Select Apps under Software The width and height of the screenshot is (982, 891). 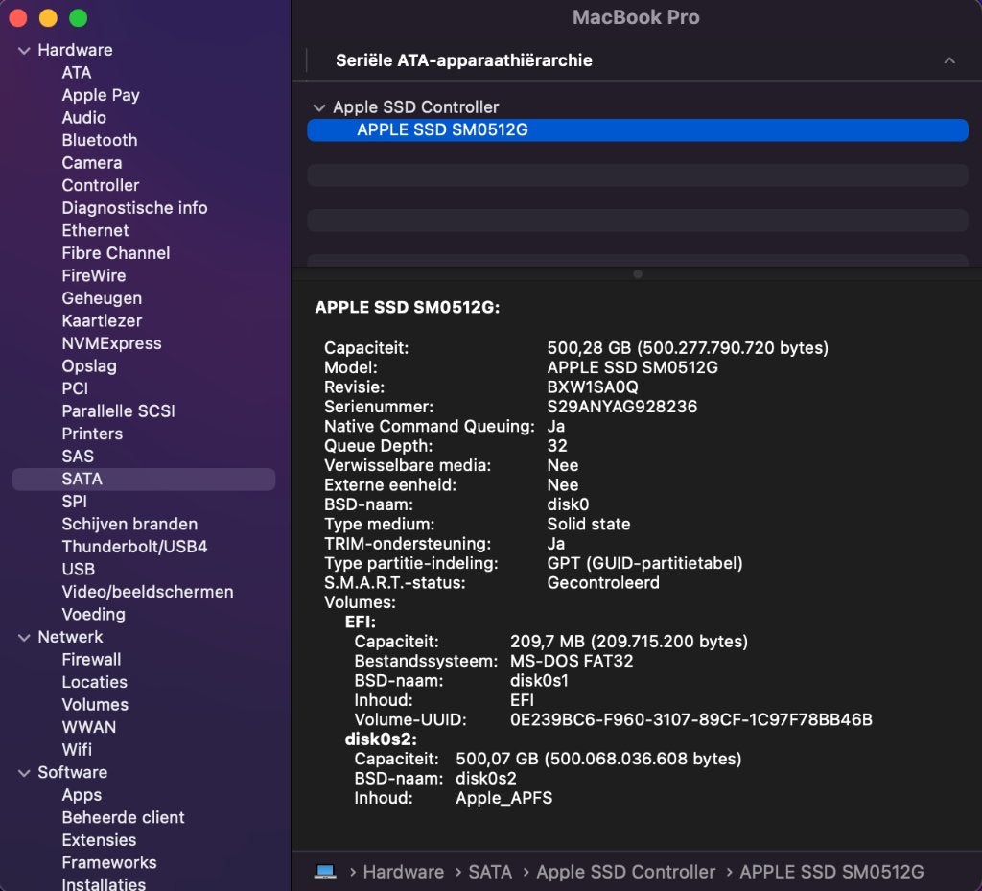[x=82, y=795]
